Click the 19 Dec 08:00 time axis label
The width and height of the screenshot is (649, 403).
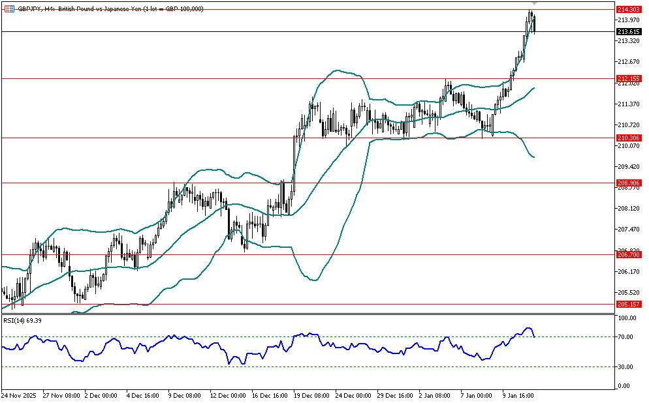311,395
